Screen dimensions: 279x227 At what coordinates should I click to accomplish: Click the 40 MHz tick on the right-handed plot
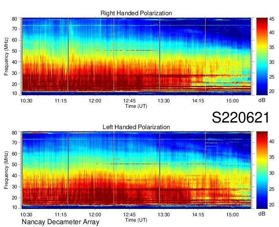[14, 62]
